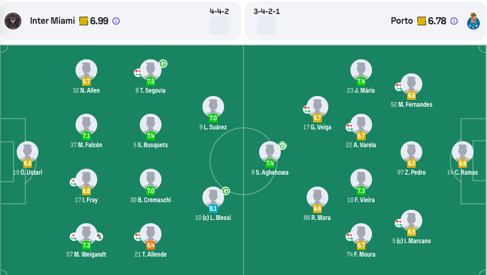Screen dimensions: 487x275
Task: Open S. Busquets player avatar
Action: [x=151, y=125]
